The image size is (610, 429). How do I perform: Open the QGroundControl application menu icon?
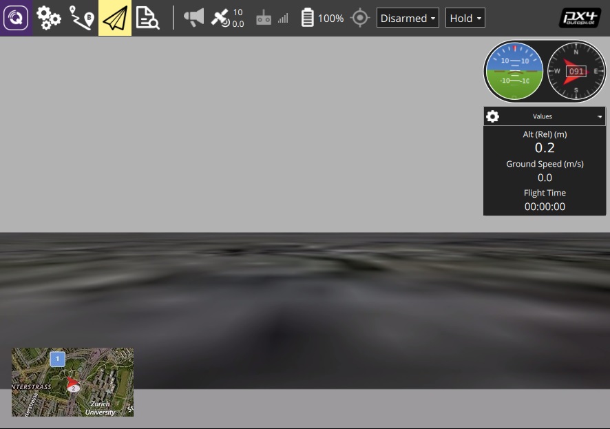click(16, 17)
